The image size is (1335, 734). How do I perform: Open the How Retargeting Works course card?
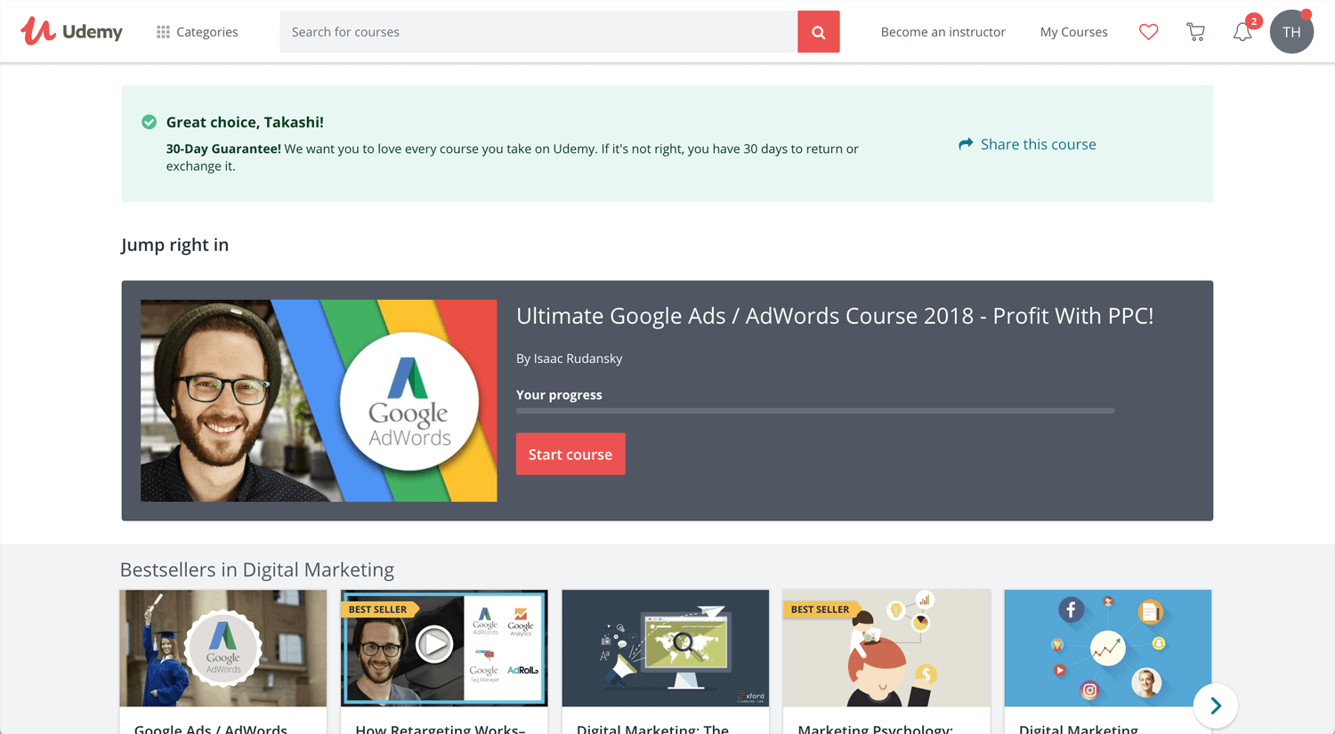pyautogui.click(x=444, y=661)
